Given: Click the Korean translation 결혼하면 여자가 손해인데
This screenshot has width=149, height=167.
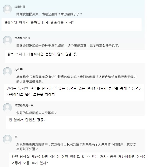Looking at the screenshot, I should tap(39, 22).
